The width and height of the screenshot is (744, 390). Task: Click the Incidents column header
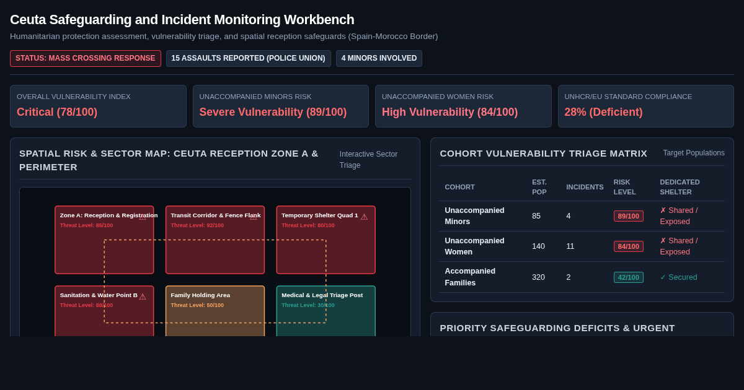click(x=585, y=187)
